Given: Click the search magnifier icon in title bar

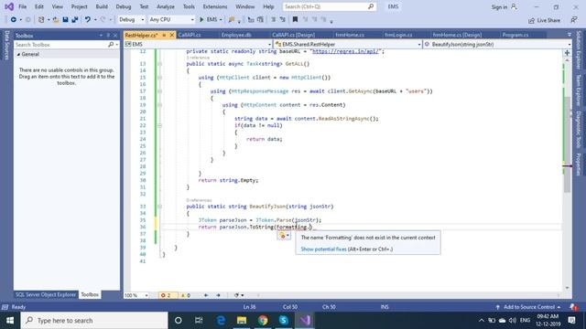Looking at the screenshot, I should pos(371,6).
